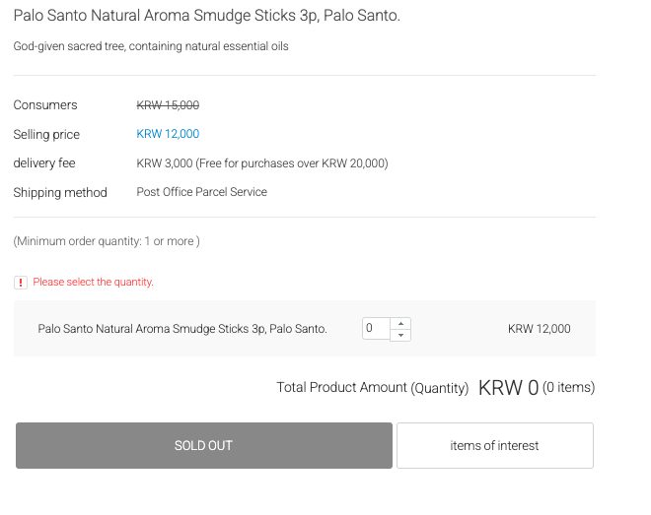The width and height of the screenshot is (651, 515).
Task: Click the 'Shipping method' label
Action: tap(60, 193)
